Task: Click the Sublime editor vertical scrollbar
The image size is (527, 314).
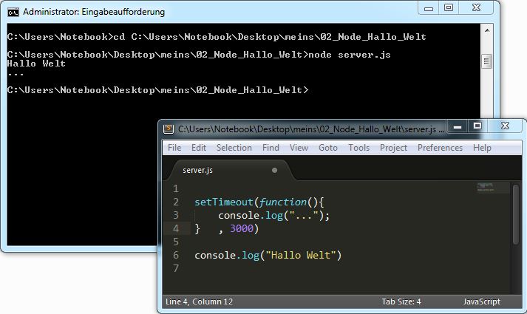Action: [516, 215]
